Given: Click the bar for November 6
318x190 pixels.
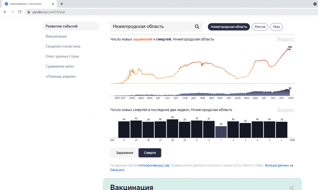Looking at the screenshot, I should [281, 130].
